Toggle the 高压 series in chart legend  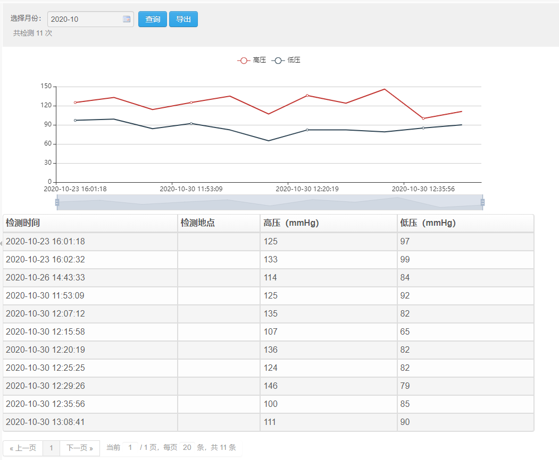tap(252, 60)
